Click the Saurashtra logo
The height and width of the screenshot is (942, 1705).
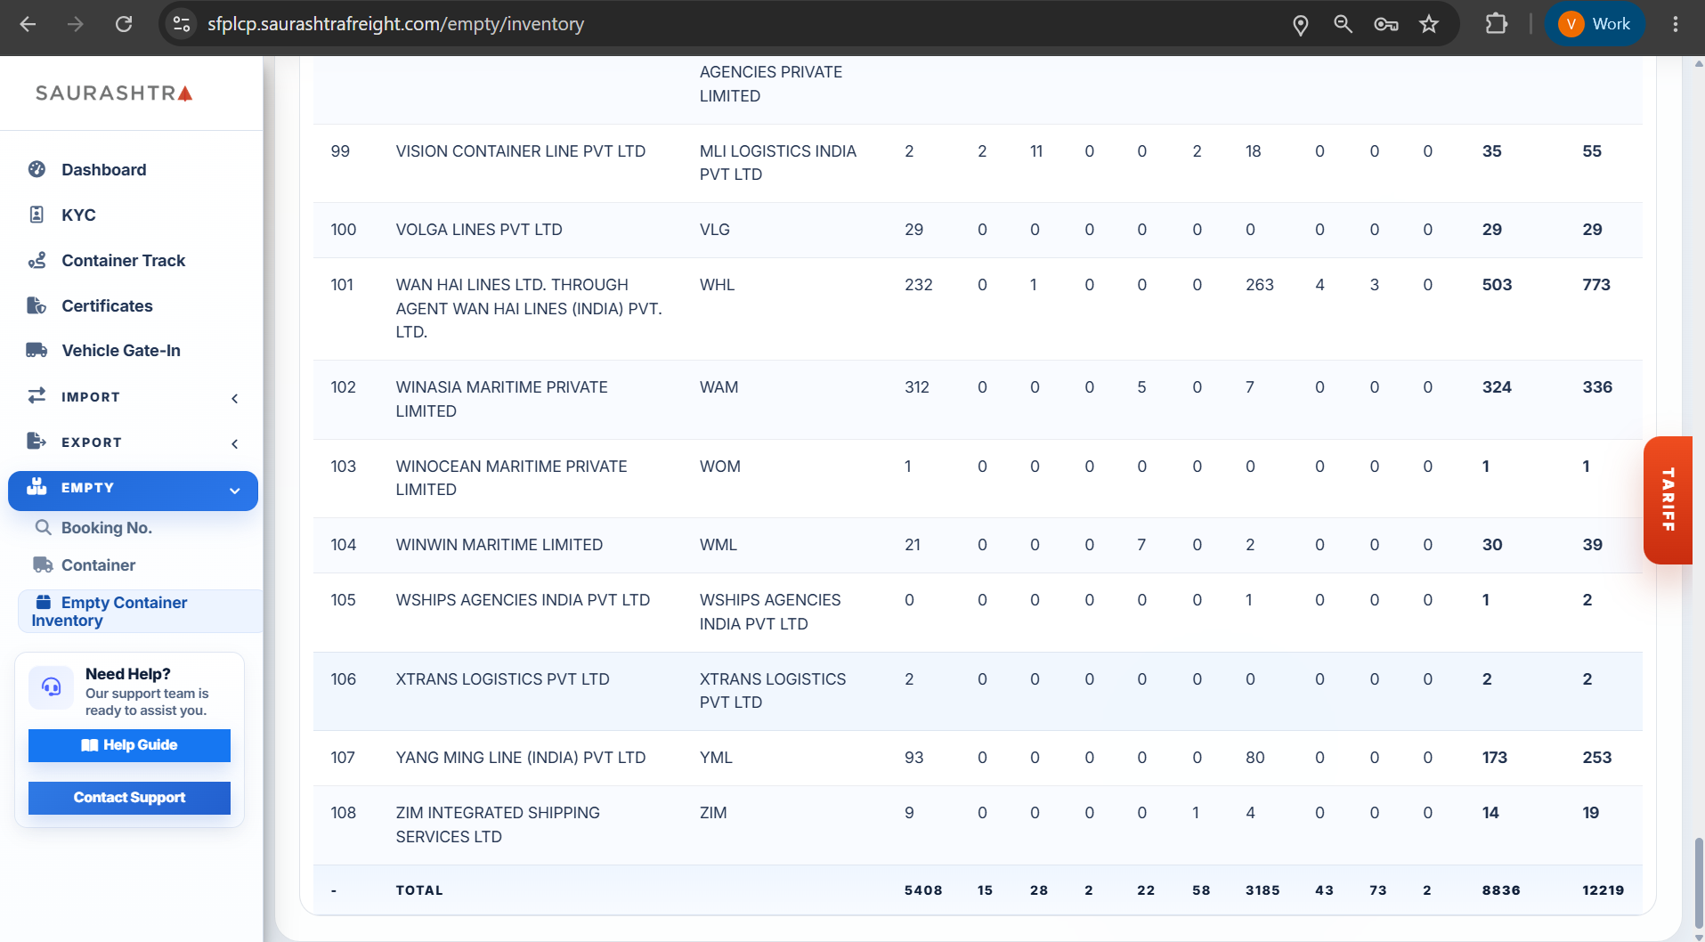(x=114, y=93)
